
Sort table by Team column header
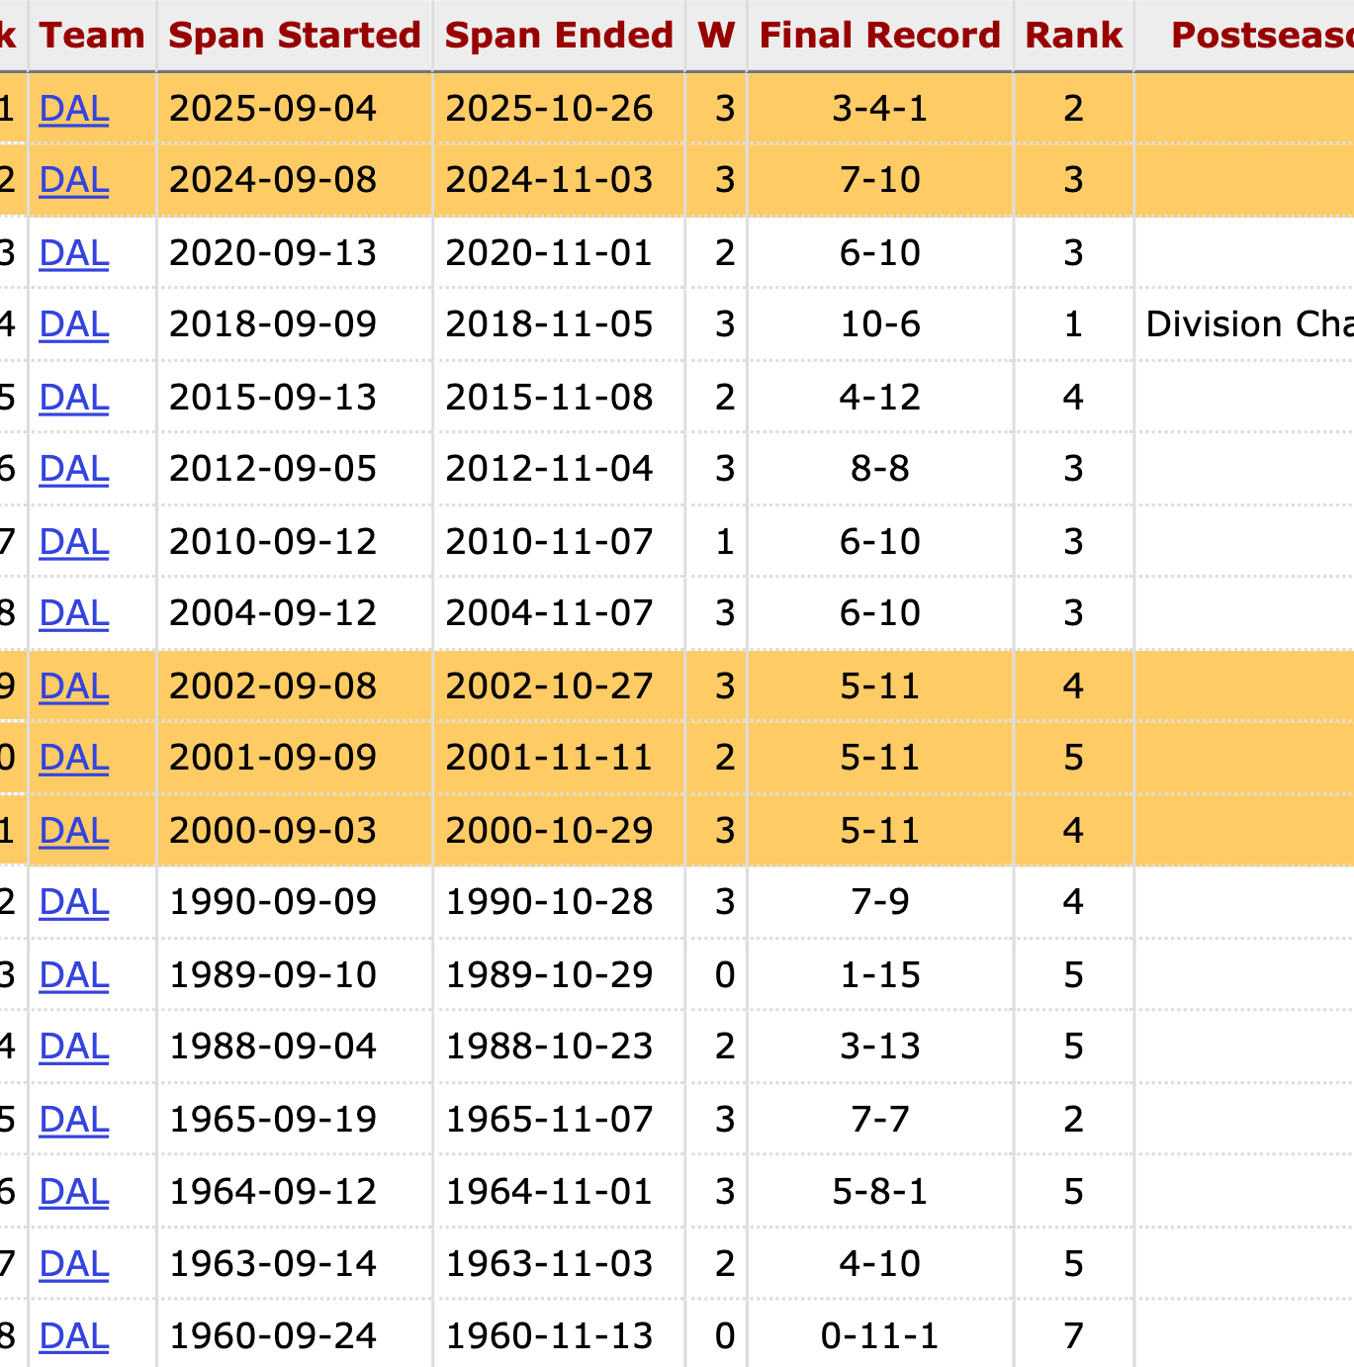coord(92,36)
